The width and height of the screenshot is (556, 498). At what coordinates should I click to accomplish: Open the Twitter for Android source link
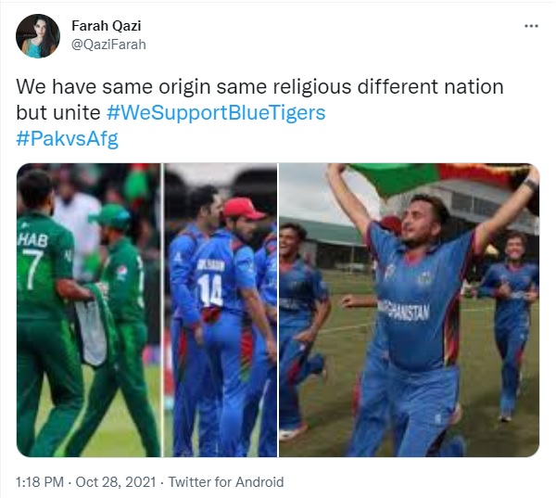(x=226, y=482)
